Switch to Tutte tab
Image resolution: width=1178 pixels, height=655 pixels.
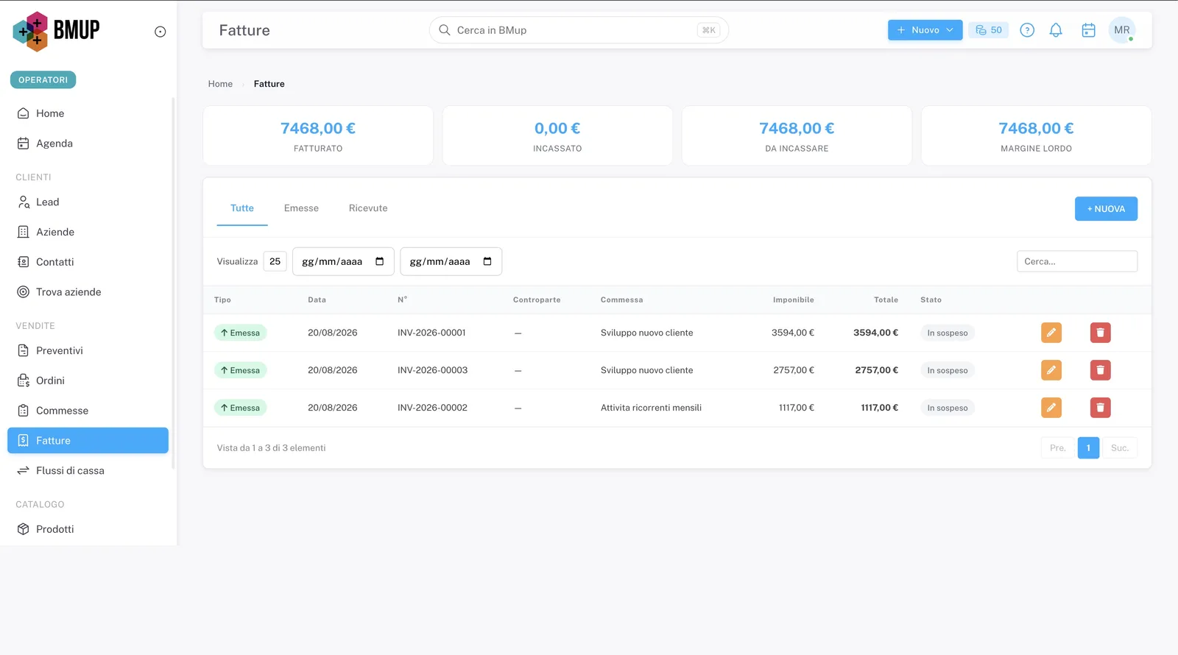click(242, 208)
